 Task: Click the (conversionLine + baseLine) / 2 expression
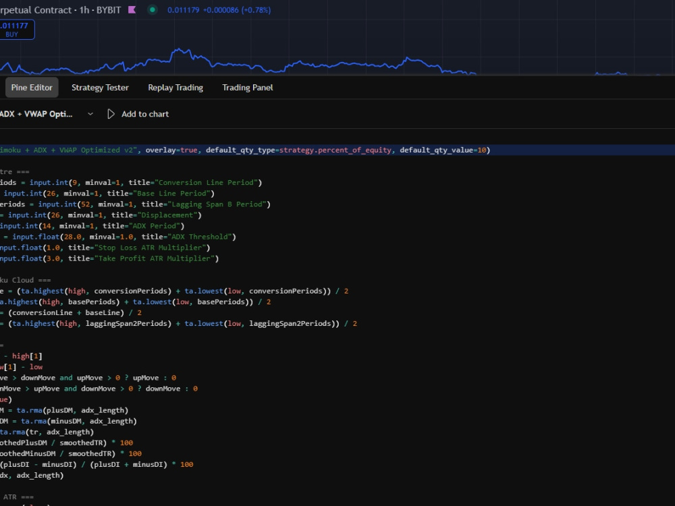[x=74, y=312]
